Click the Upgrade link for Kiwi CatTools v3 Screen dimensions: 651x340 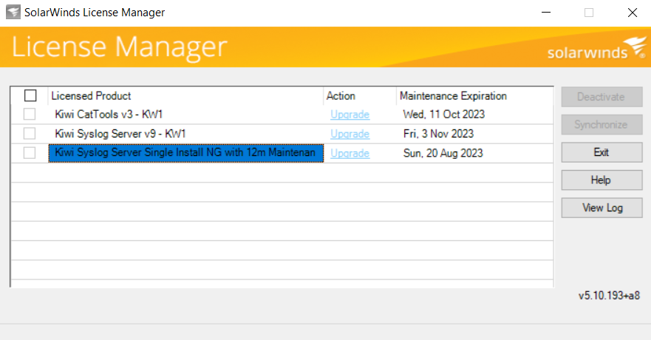click(350, 115)
